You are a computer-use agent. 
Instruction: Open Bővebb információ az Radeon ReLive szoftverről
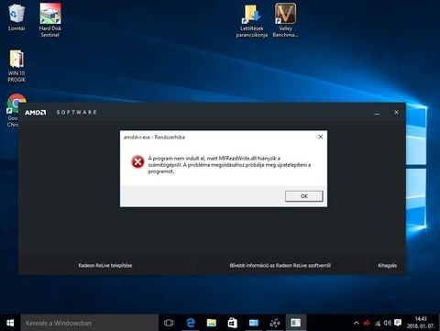pos(280,265)
